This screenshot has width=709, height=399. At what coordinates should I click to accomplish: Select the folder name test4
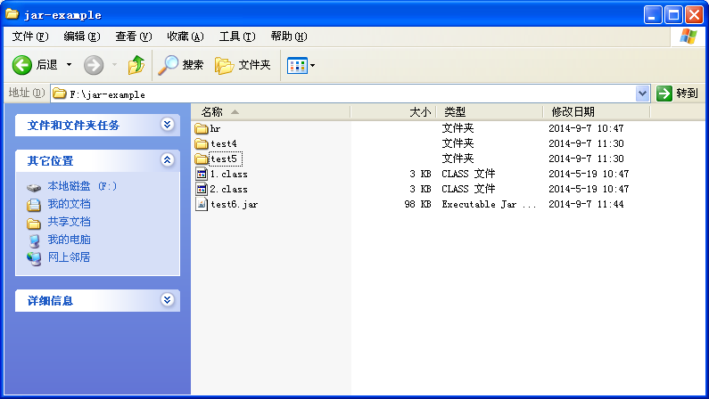coord(224,144)
